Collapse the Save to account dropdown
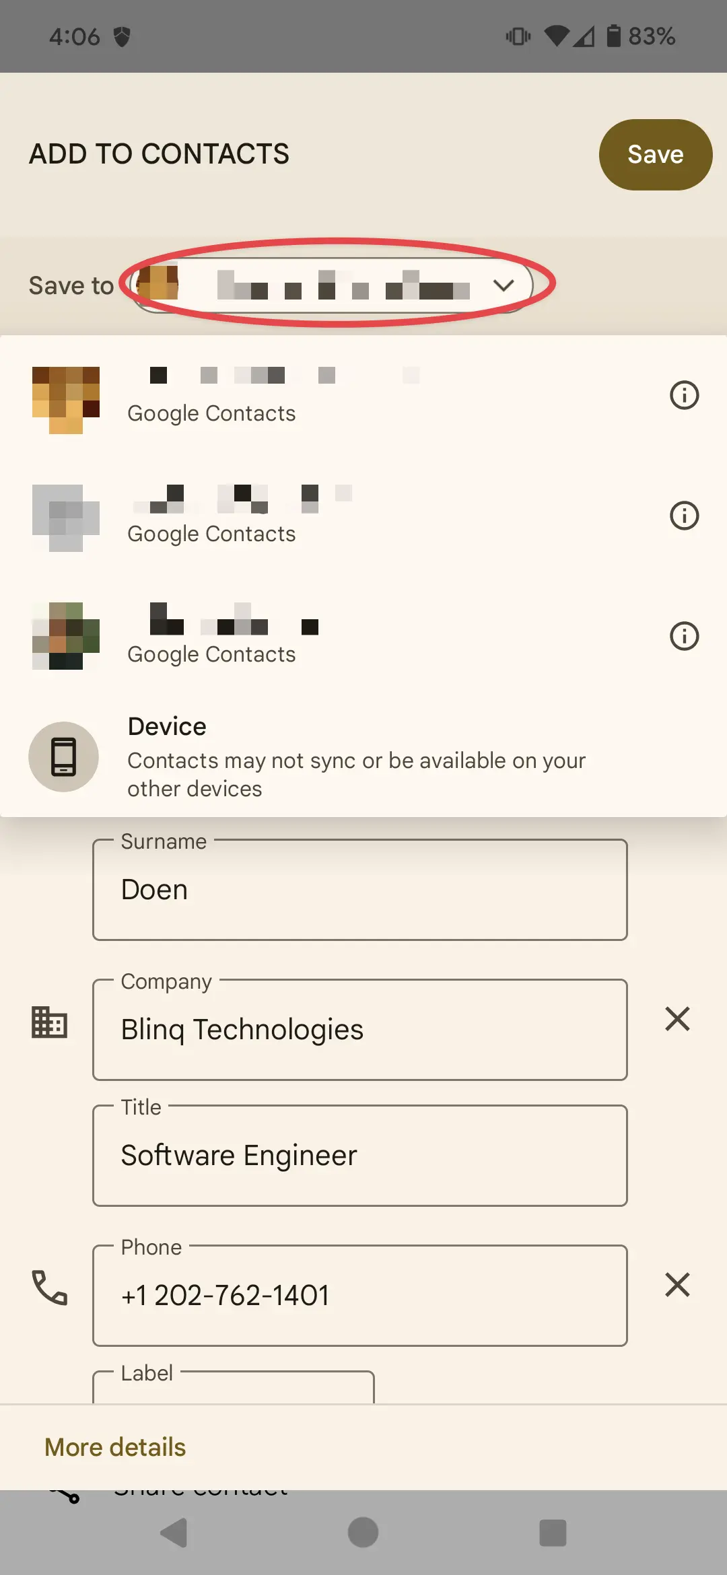The width and height of the screenshot is (727, 1575). tap(504, 285)
